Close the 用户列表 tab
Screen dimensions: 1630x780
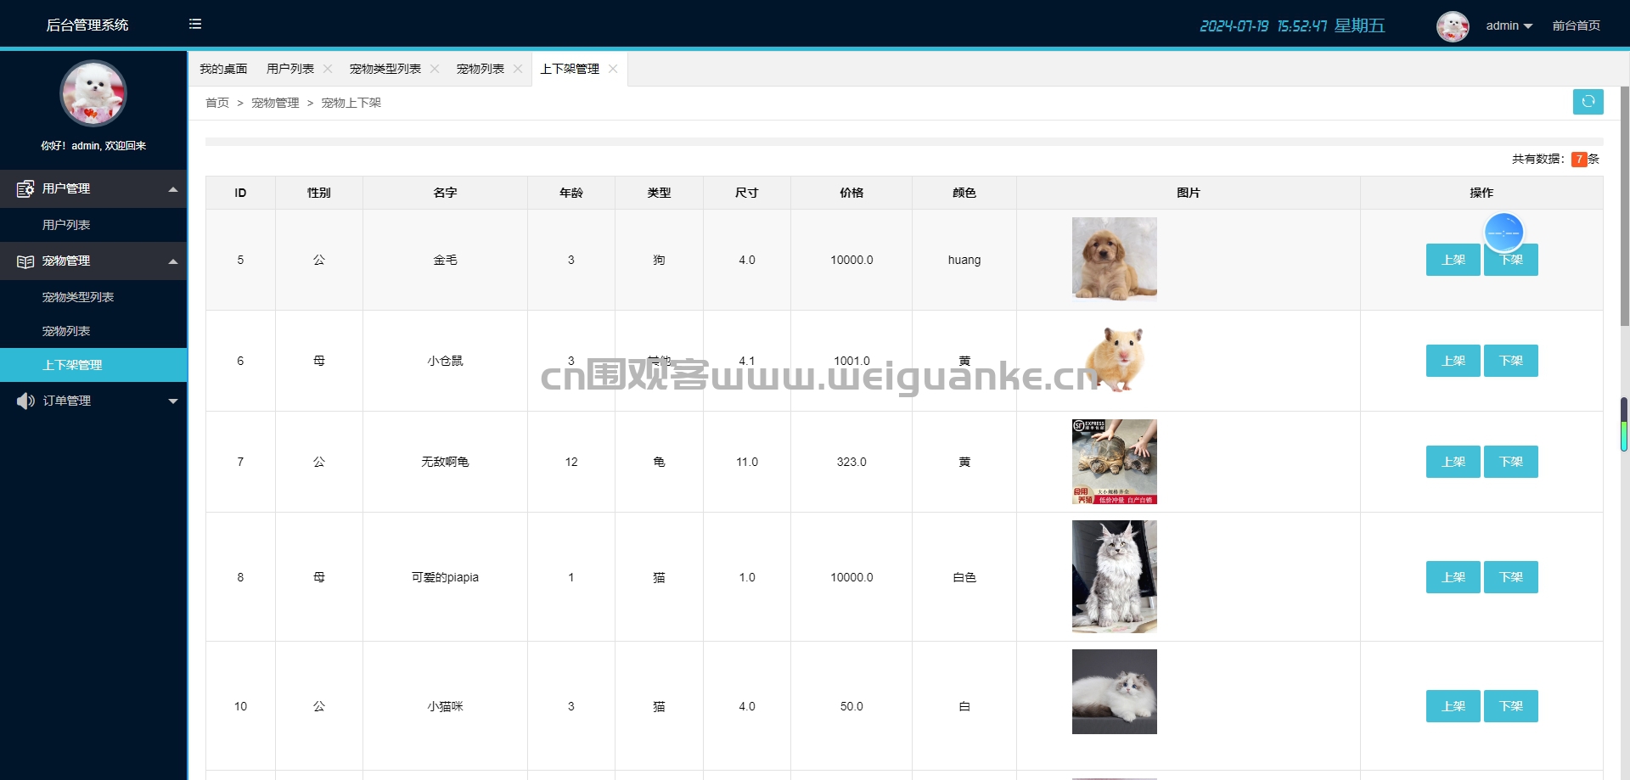pyautogui.click(x=328, y=69)
